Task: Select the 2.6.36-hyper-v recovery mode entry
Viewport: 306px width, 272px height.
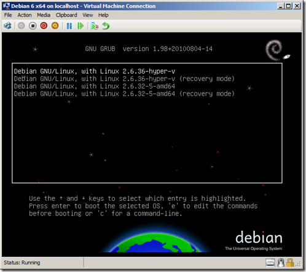Action: click(124, 79)
